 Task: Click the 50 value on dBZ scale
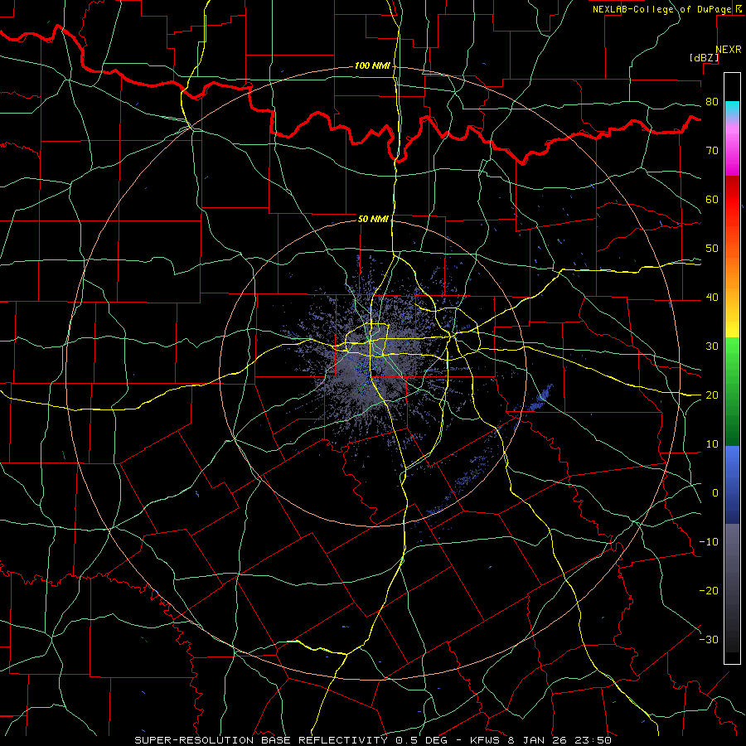(x=712, y=249)
